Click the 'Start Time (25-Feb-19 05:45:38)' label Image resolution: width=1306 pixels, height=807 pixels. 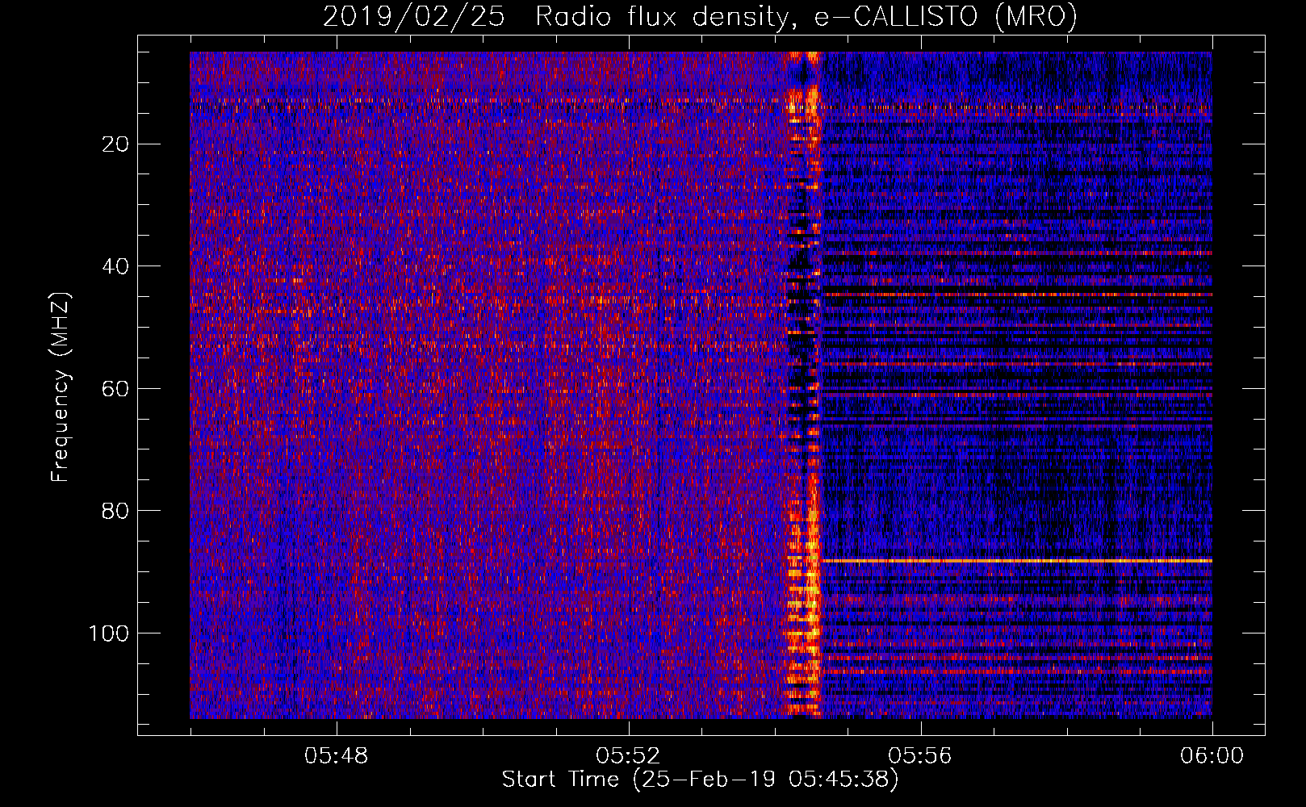(700, 780)
